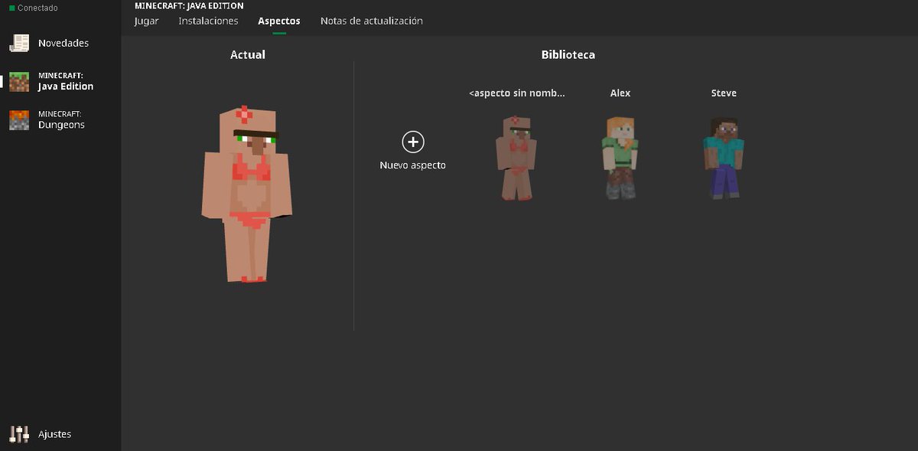This screenshot has width=918, height=451.
Task: Click the Nuevo aspecto plus icon
Action: 412,142
